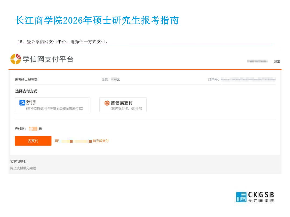
Task: Click the 学信网支付平台 title text
Action: pos(48,59)
